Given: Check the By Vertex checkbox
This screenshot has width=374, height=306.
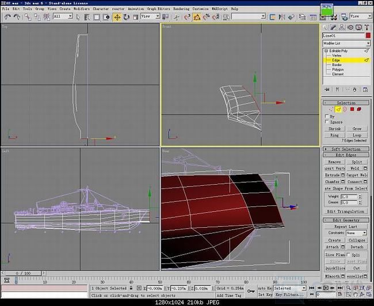Looking at the screenshot, I should tap(327, 116).
